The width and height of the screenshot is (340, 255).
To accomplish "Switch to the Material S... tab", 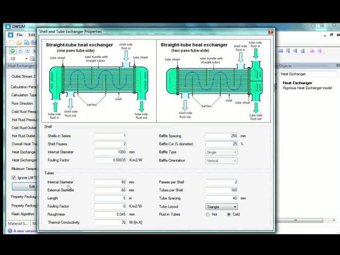I will click(x=18, y=223).
